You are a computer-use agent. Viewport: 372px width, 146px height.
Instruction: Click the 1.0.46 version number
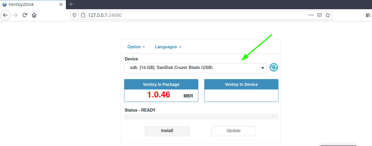tap(159, 95)
